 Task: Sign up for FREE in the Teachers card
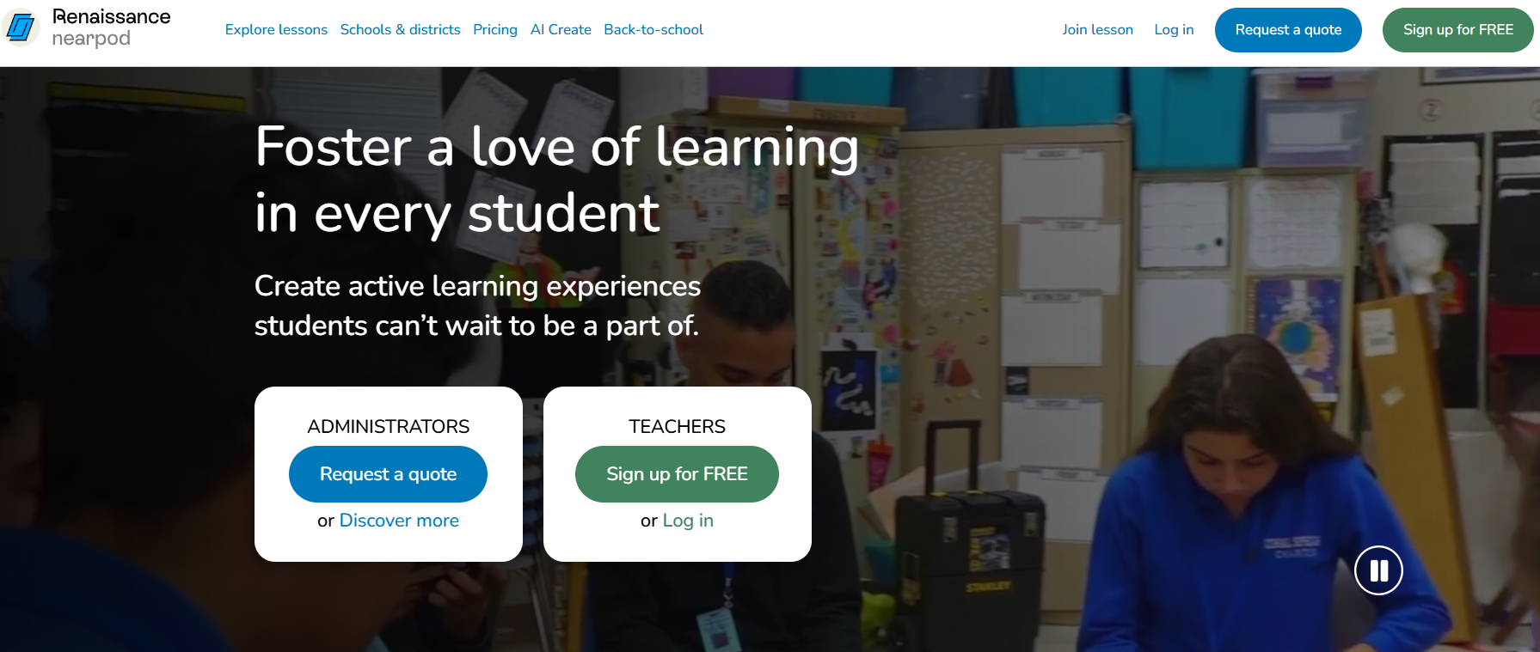(x=677, y=474)
